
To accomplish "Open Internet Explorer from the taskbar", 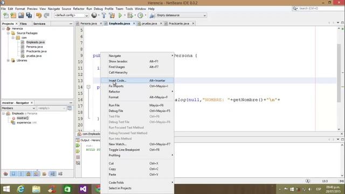I will (x=20, y=189).
